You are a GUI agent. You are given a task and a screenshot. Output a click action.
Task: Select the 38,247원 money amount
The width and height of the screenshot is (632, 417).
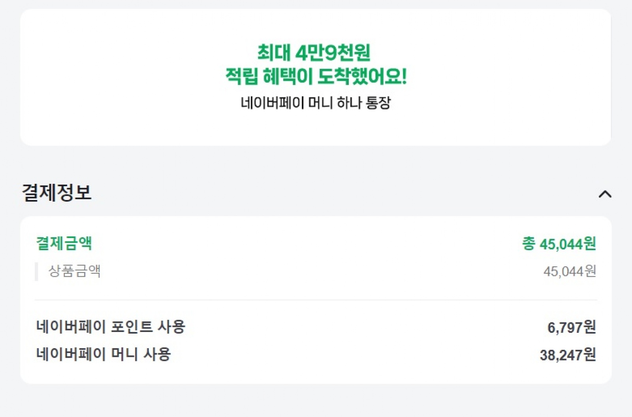coord(568,355)
